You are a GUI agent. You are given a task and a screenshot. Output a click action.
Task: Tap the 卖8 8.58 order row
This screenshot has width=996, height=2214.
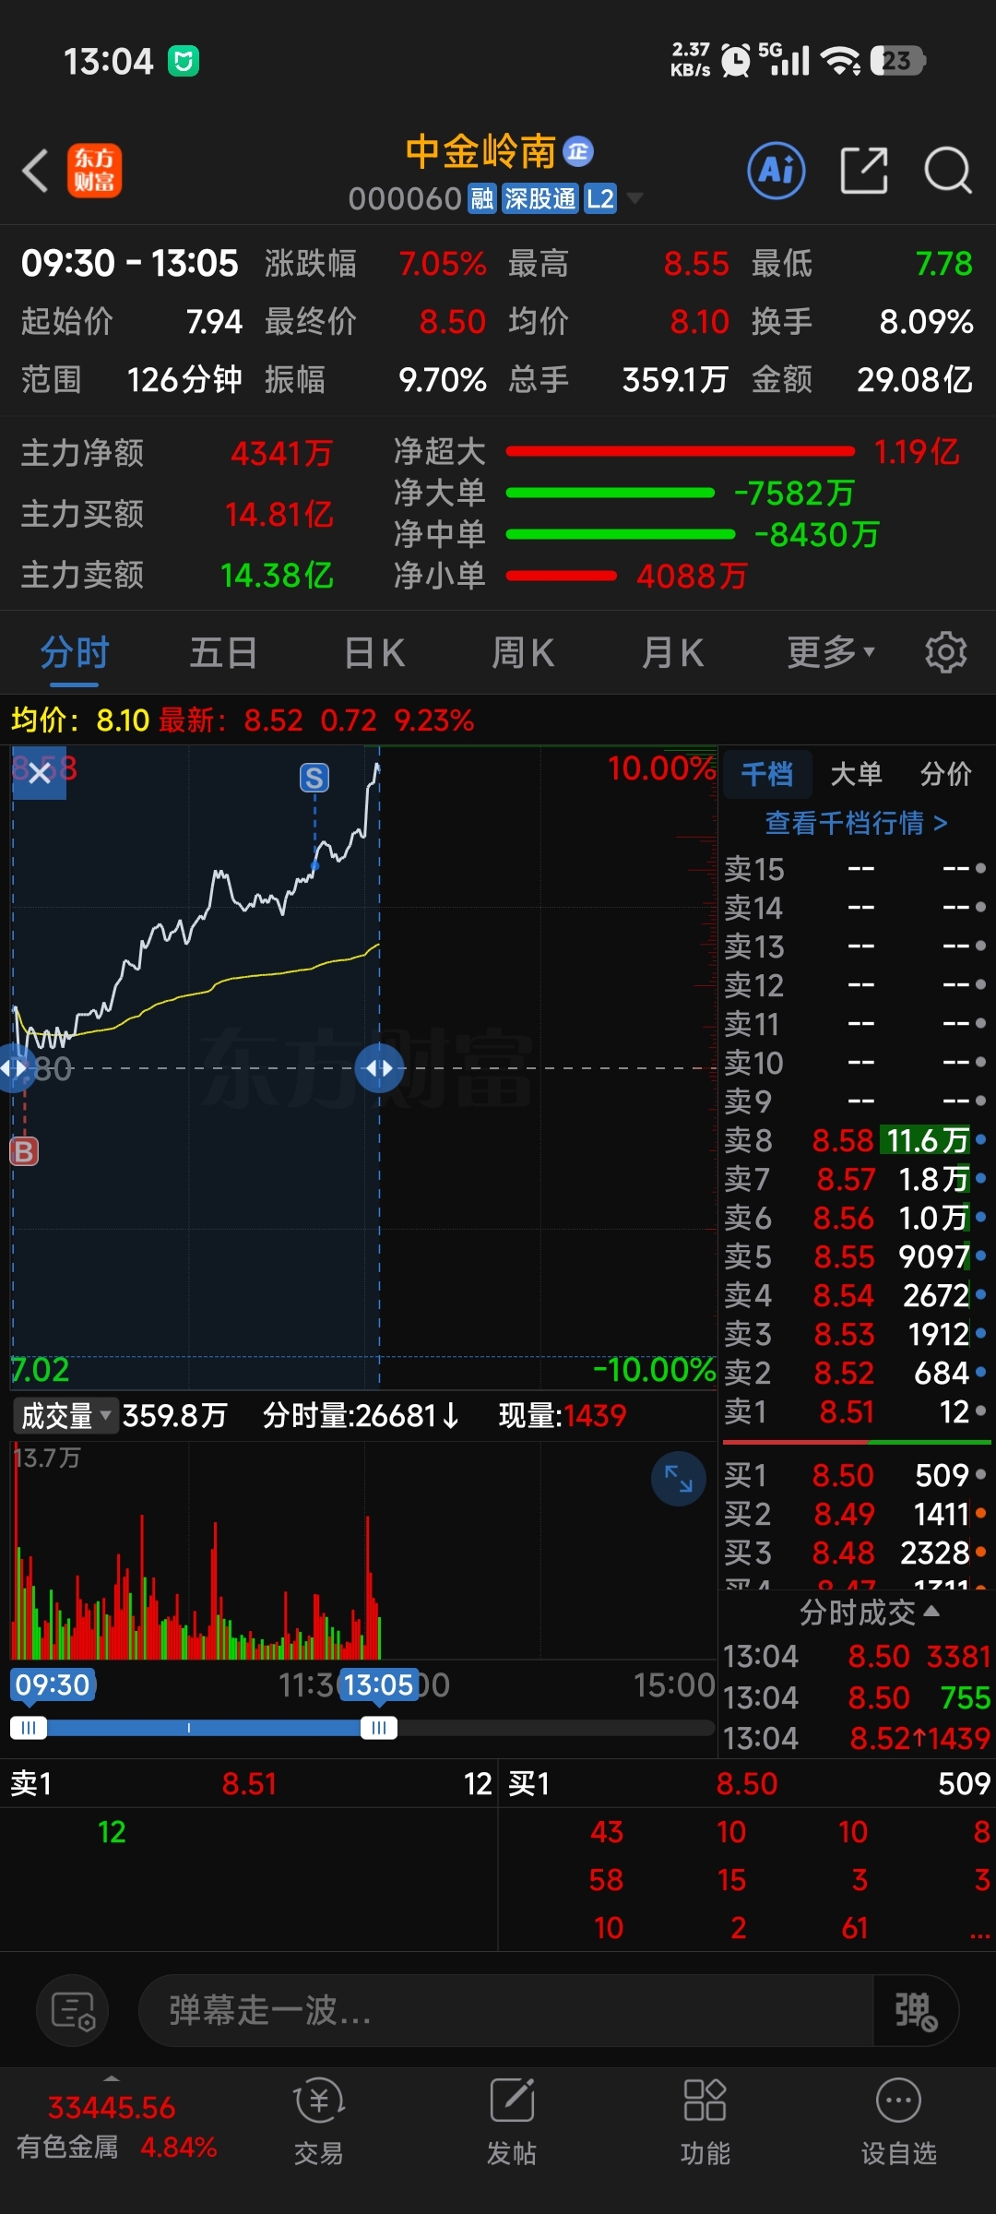pos(855,1140)
